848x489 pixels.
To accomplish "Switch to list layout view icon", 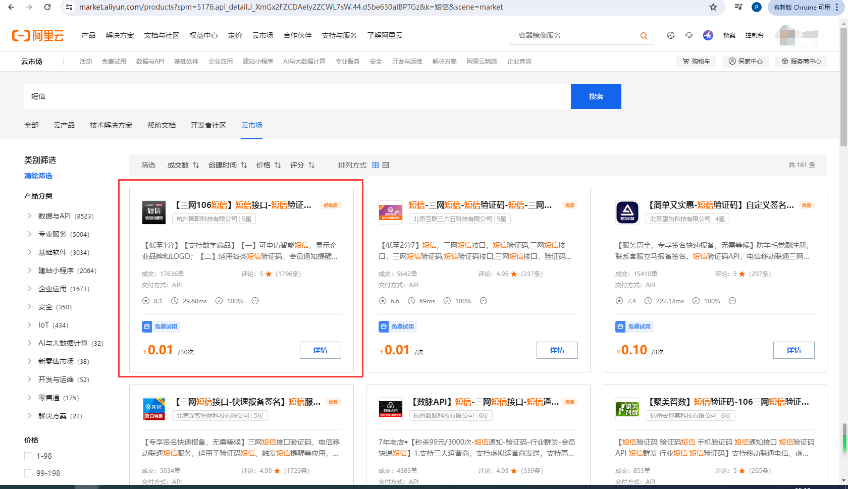I will click(386, 165).
